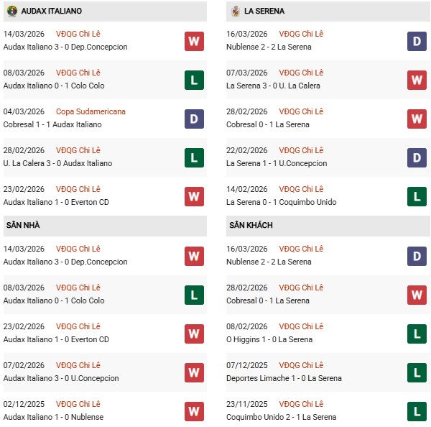Open VĐQG Chi Lê link dated 22/02/2026
The image size is (431, 427).
click(x=301, y=150)
